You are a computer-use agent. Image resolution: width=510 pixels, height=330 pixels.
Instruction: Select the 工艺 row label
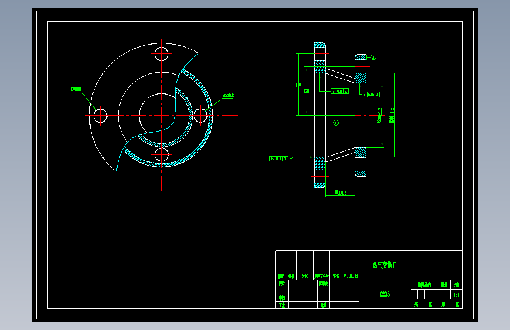tap(282, 305)
